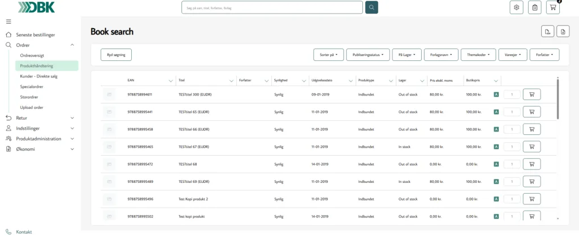Open the Vareejer filter dropdown
The height and width of the screenshot is (236, 579).
(x=512, y=55)
